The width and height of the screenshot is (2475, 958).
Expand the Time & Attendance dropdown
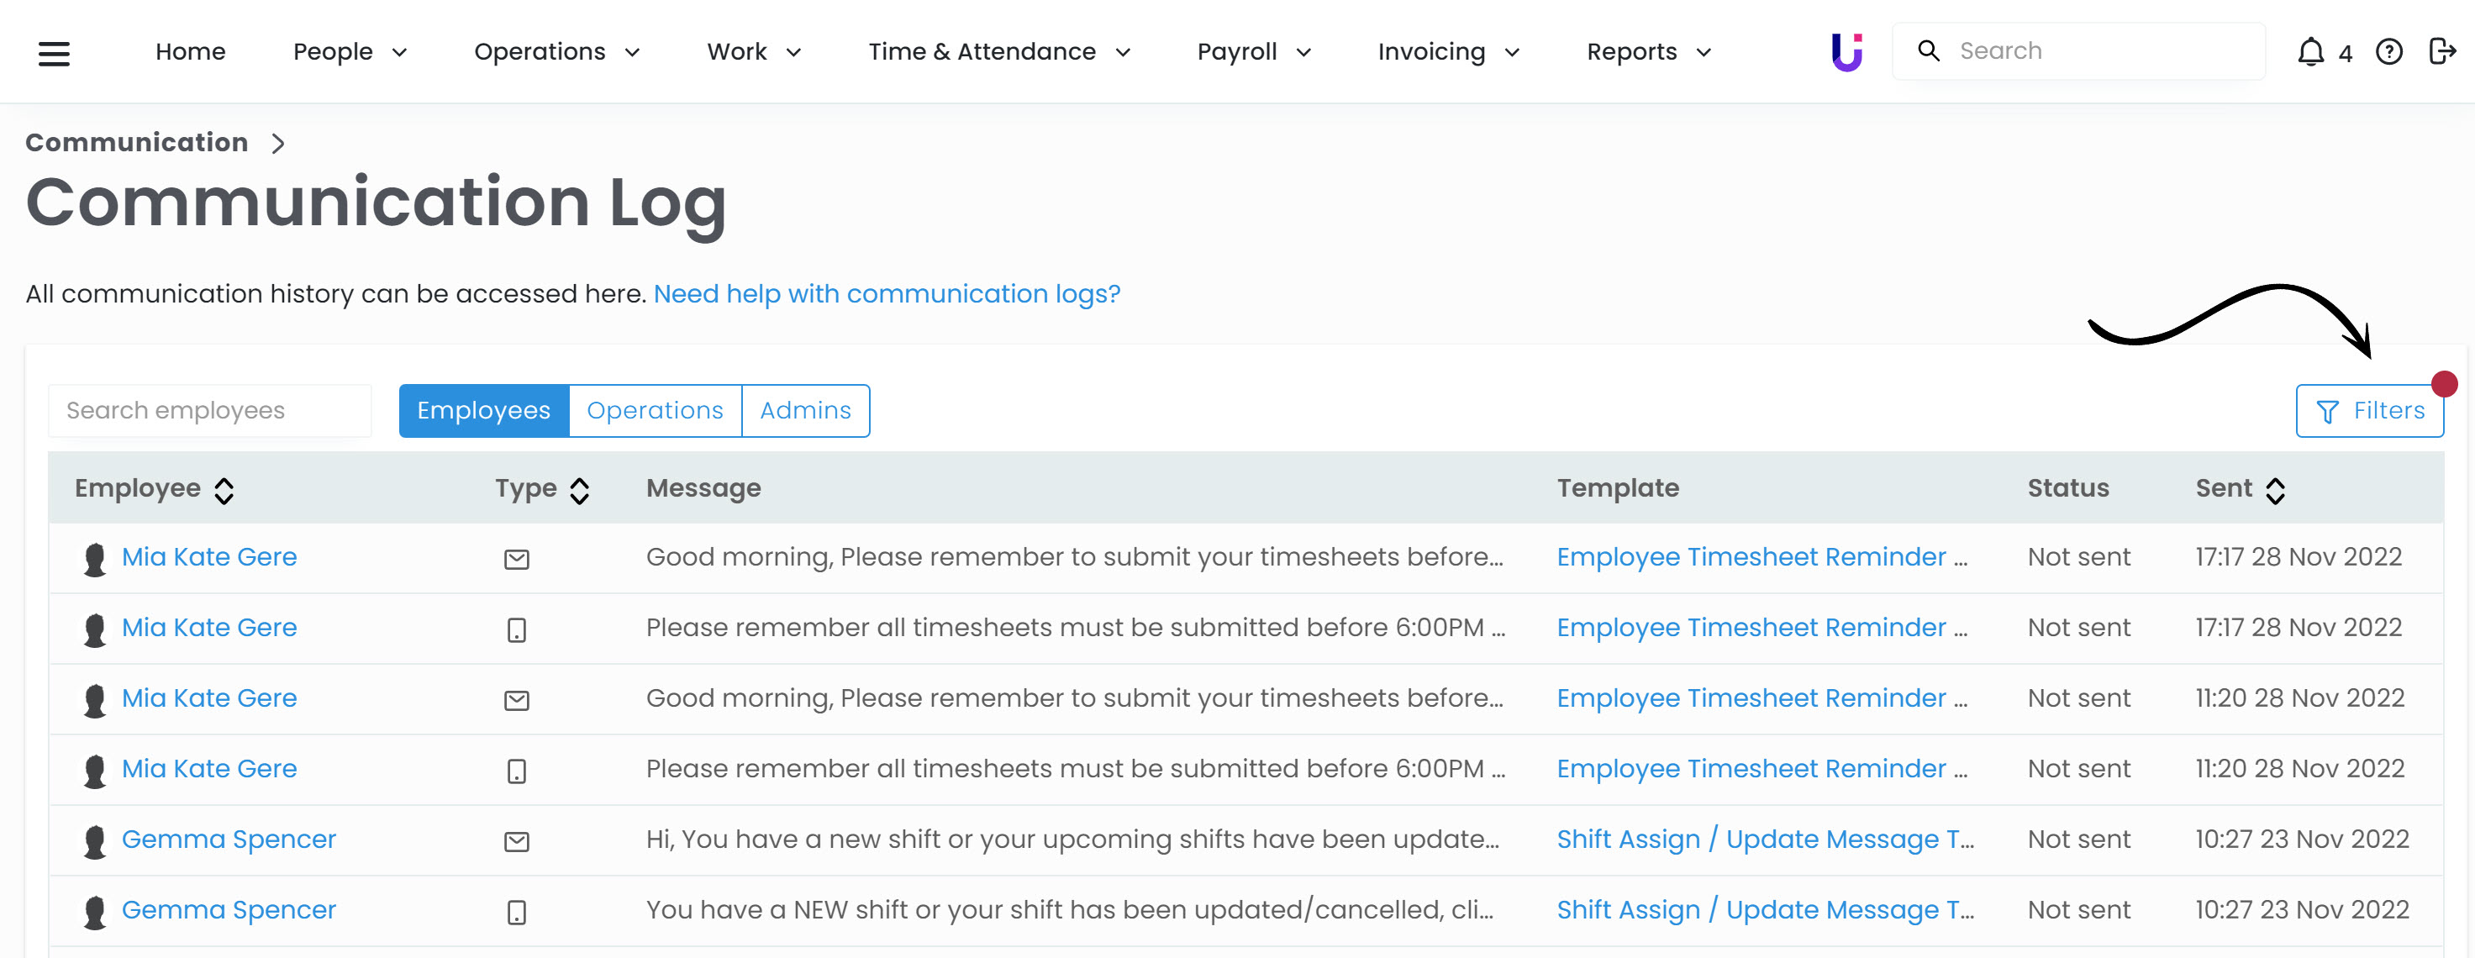(998, 52)
